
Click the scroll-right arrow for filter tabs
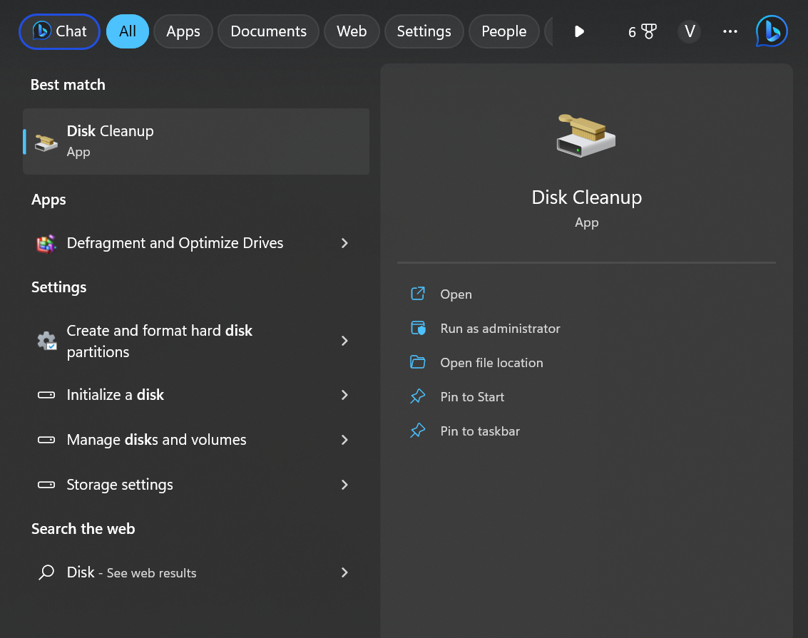[579, 31]
